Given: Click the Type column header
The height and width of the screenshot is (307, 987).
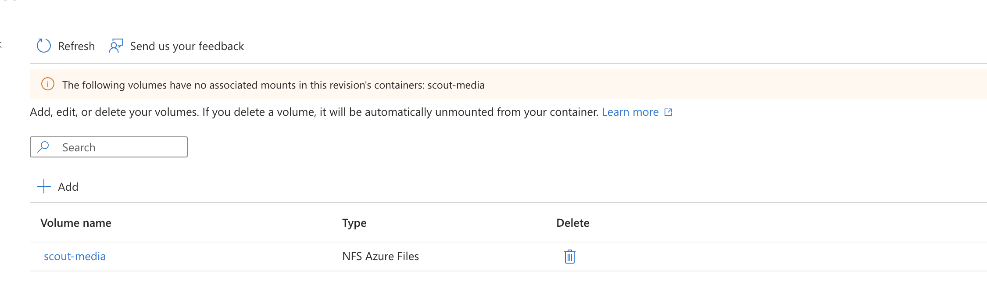Looking at the screenshot, I should coord(354,223).
